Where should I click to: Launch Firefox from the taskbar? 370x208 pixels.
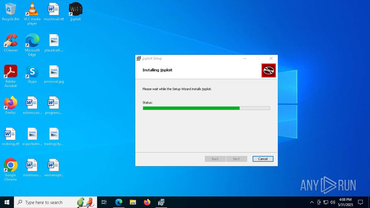click(147, 202)
